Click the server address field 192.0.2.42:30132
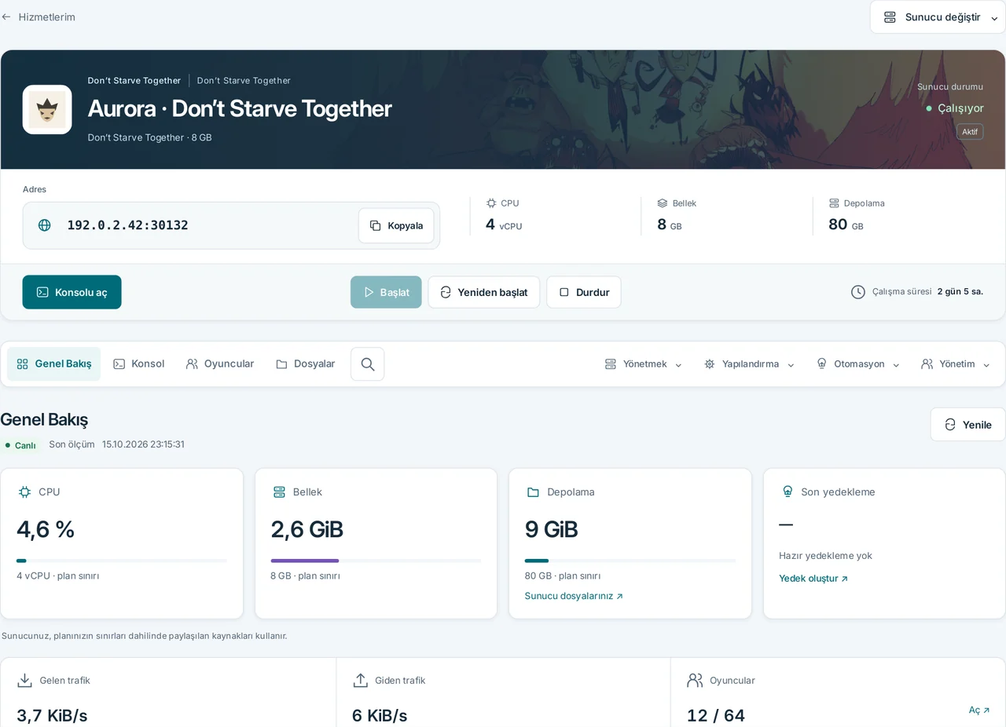The width and height of the screenshot is (1006, 727). pyautogui.click(x=231, y=225)
